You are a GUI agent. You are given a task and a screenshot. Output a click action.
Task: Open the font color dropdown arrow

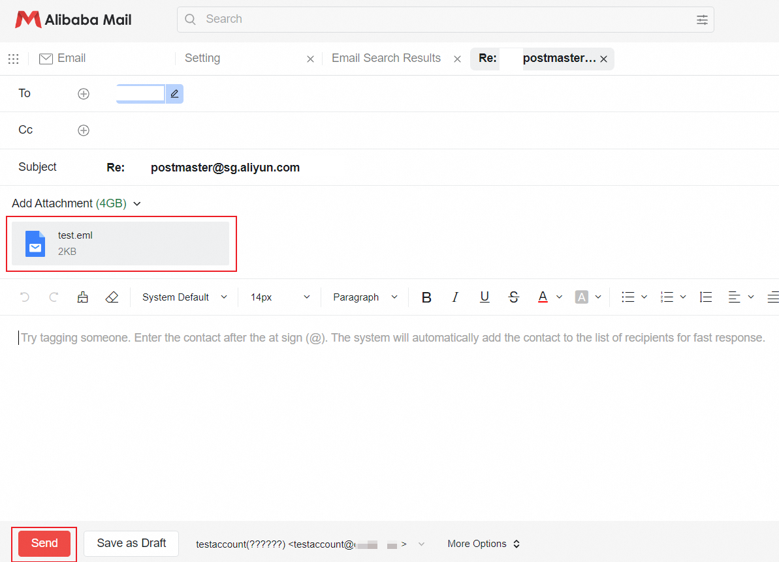coord(560,297)
